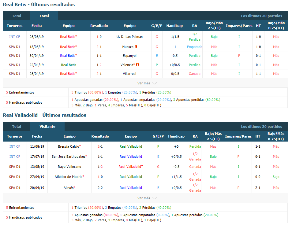Open U. D. Las Palmas team link
Viewport: 292px width, 225px height.
[x=129, y=37]
